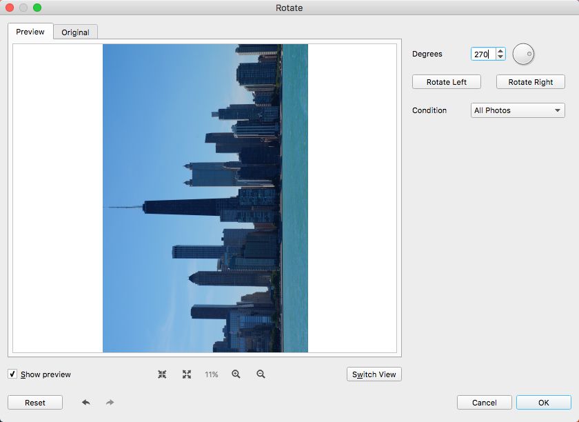
Task: Zoom out with the minus magnifier icon
Action: coord(261,374)
